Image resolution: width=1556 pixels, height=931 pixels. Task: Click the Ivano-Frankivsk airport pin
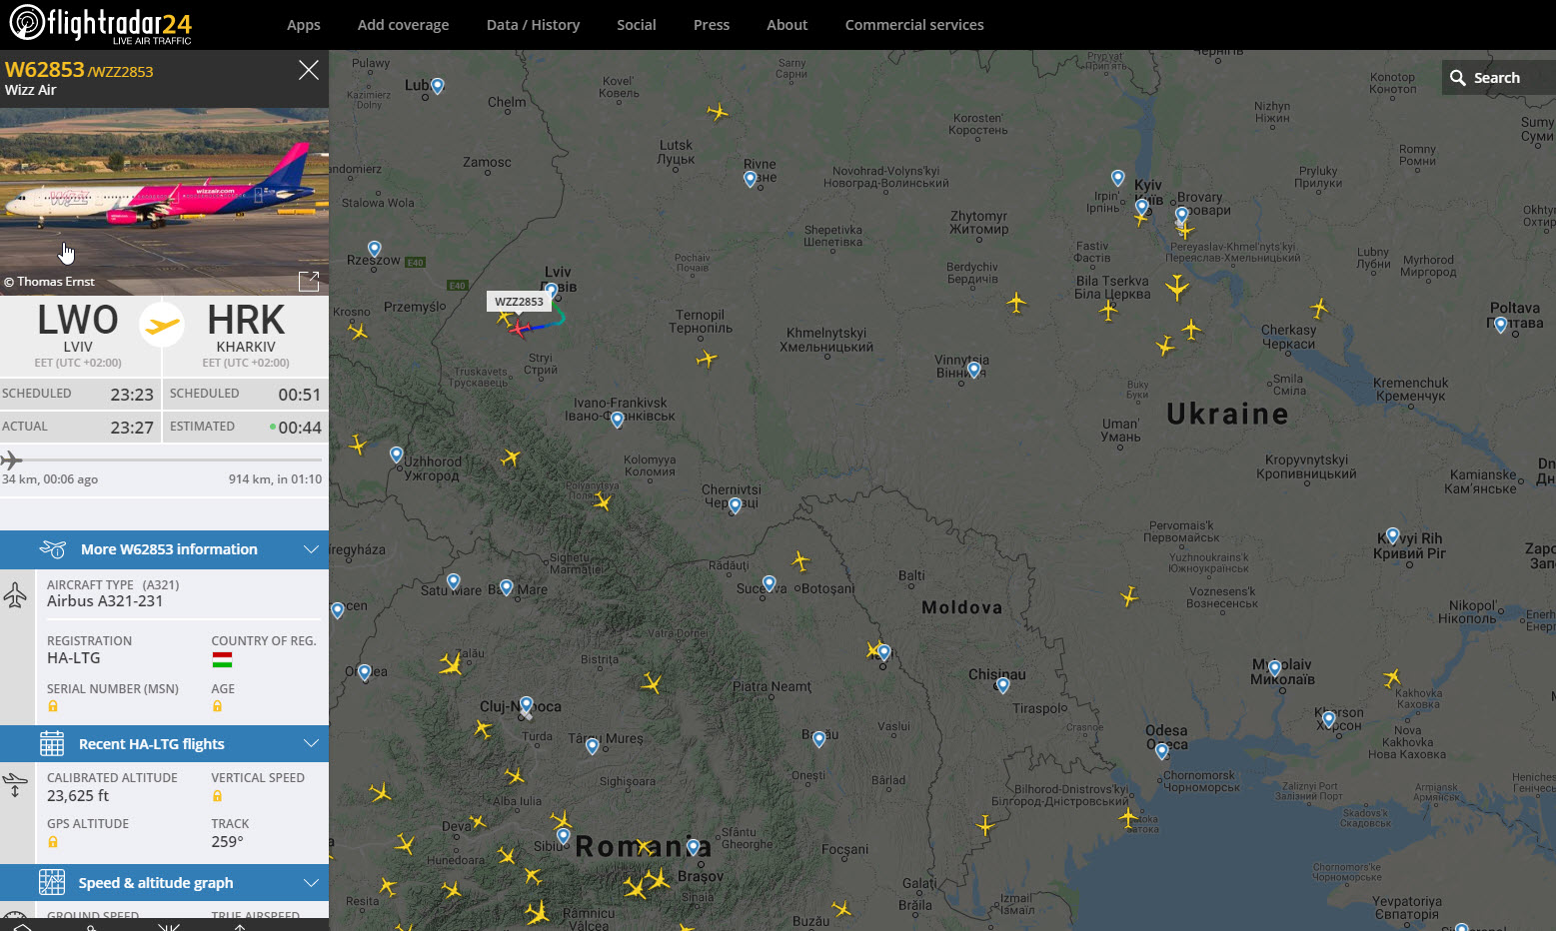[618, 420]
